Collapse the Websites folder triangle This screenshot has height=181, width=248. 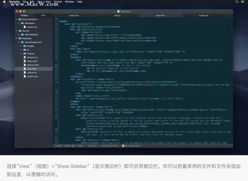pyautogui.click(x=16, y=38)
